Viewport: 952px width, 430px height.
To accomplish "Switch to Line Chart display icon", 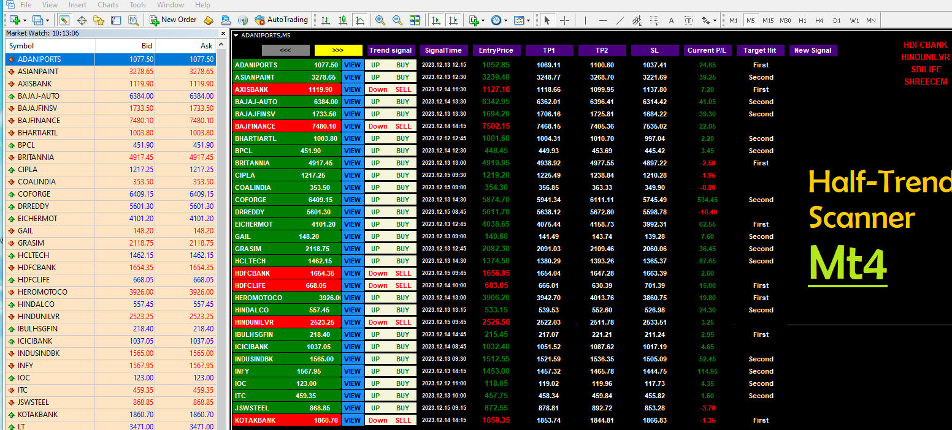I will tap(360, 20).
